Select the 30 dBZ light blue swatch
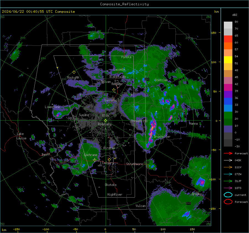The height and width of the screenshot is (233, 249). pos(228,108)
